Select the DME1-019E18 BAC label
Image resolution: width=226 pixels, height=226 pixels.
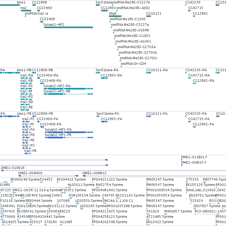(x=13, y=168)
